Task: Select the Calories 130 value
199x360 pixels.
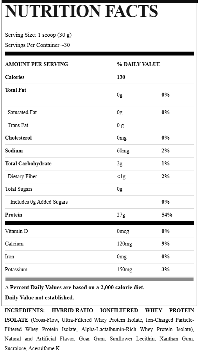Action: tap(121, 77)
